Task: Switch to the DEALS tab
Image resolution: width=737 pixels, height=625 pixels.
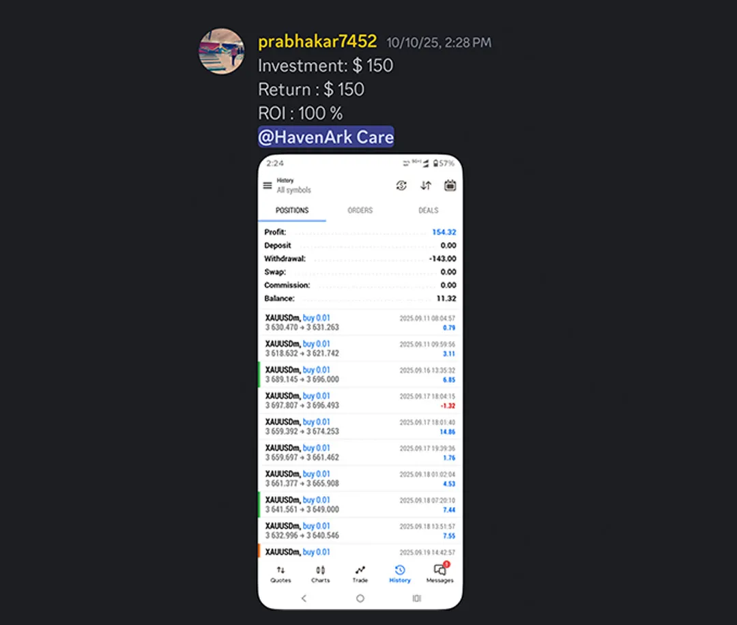Action: pyautogui.click(x=428, y=210)
